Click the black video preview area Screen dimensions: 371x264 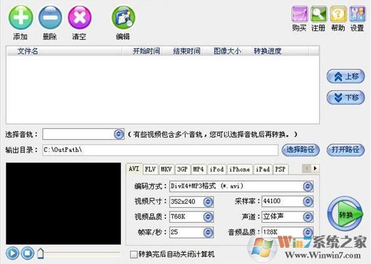[63, 203]
